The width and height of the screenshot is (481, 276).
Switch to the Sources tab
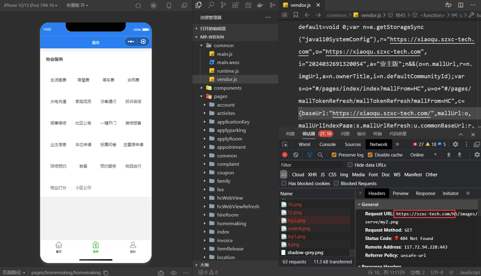pyautogui.click(x=353, y=144)
